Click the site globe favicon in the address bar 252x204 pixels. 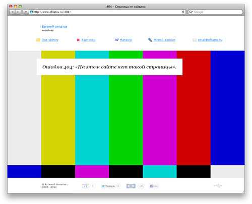click(x=31, y=12)
